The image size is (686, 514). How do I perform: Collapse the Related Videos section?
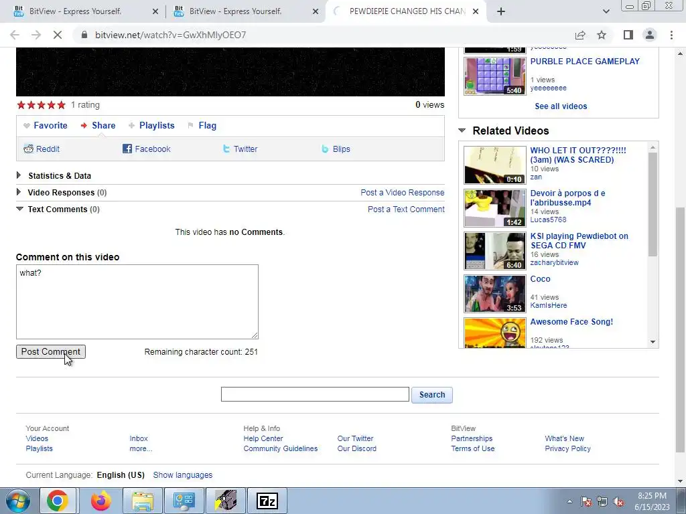click(462, 131)
